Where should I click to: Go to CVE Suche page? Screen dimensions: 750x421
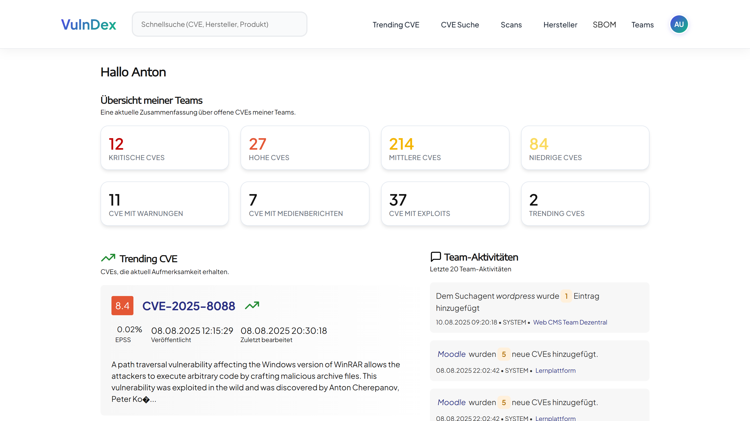(x=460, y=25)
